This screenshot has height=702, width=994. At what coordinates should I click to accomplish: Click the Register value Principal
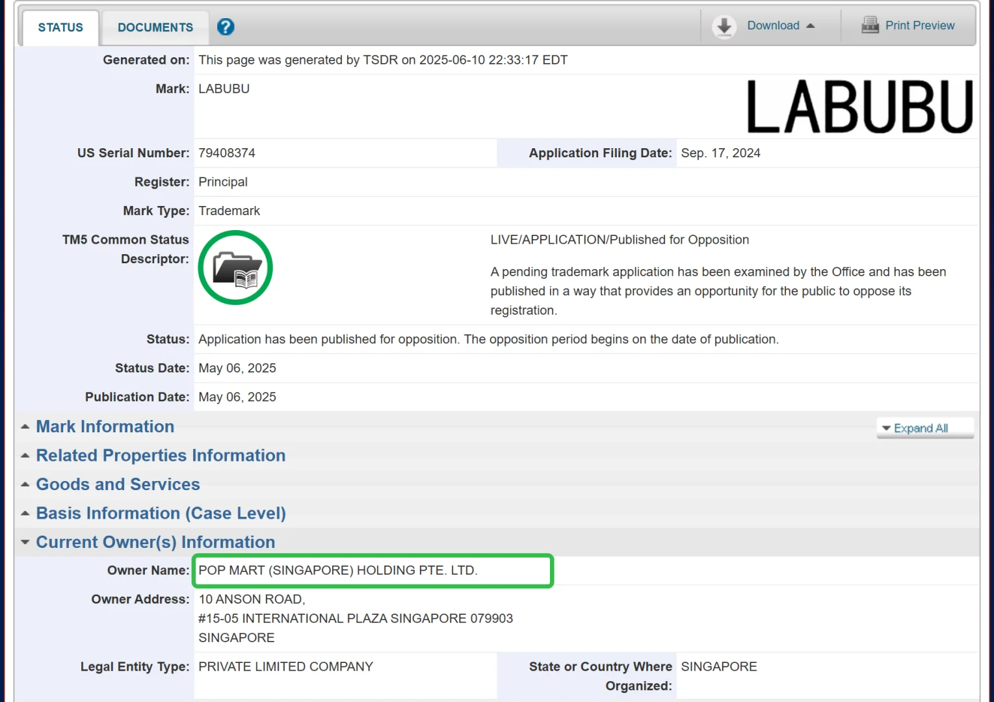pyautogui.click(x=223, y=182)
